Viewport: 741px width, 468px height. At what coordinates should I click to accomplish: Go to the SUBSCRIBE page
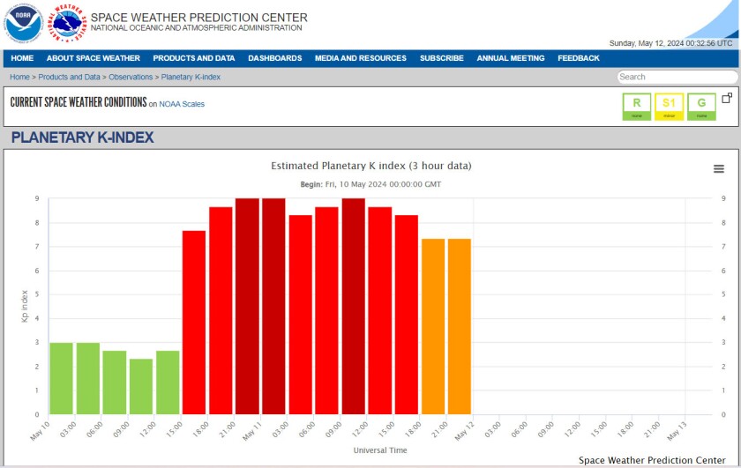(441, 58)
